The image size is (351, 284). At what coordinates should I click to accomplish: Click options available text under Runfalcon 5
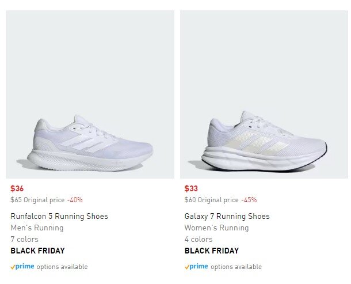62,267
